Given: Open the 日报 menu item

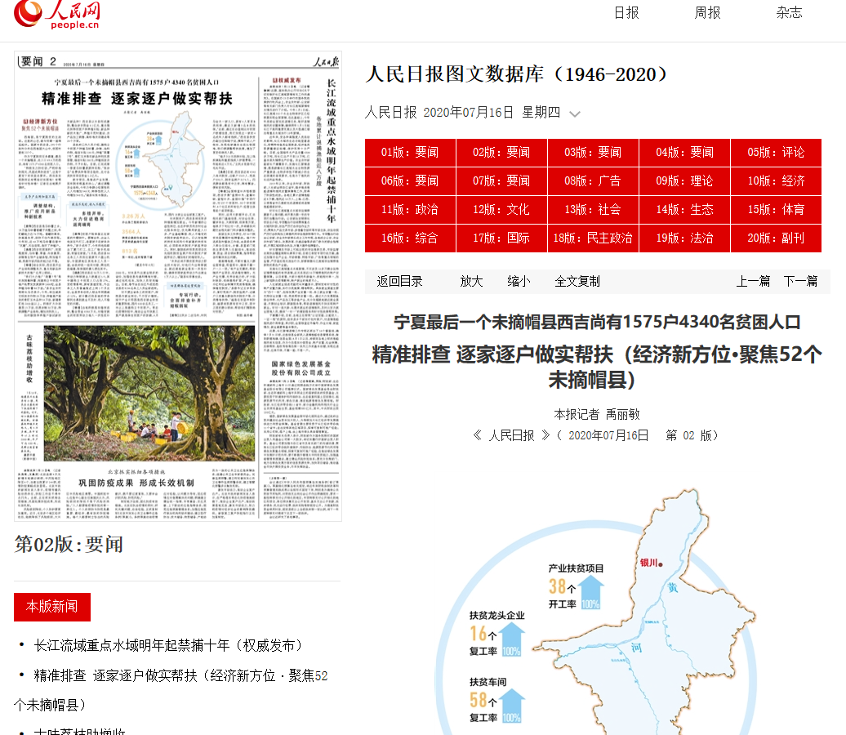Looking at the screenshot, I should 626,12.
